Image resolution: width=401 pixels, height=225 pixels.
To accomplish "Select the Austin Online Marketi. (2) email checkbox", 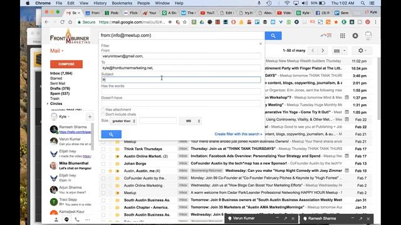I will click(103, 156).
